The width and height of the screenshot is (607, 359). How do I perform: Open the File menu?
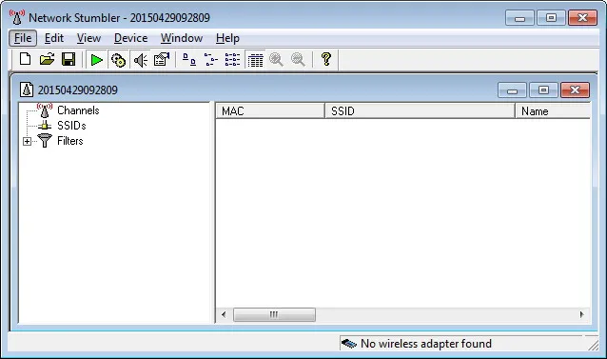(x=23, y=38)
